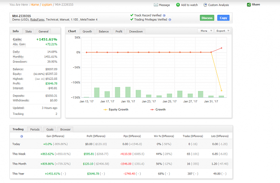Screen dimensions: 280x183
Task: Click the Track Record Verified checkmark
Action: [x=132, y=15]
